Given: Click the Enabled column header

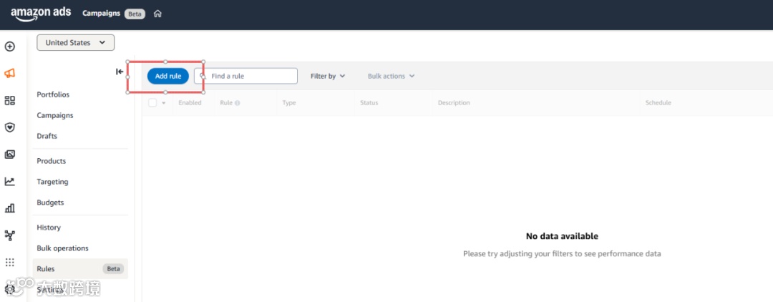Looking at the screenshot, I should tap(190, 103).
